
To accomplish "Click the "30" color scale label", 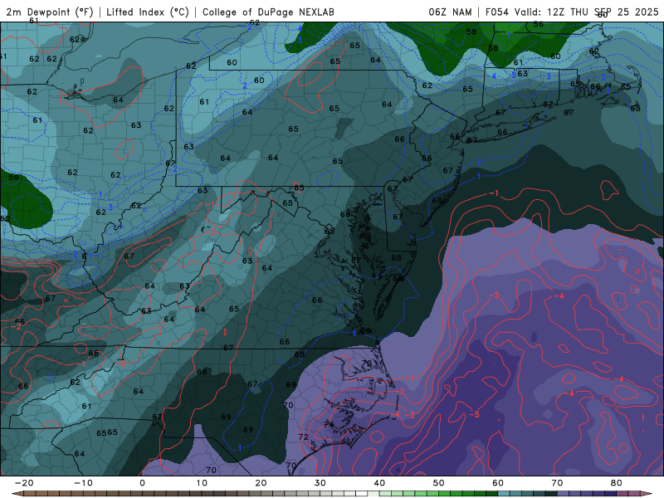I will coord(320,483).
